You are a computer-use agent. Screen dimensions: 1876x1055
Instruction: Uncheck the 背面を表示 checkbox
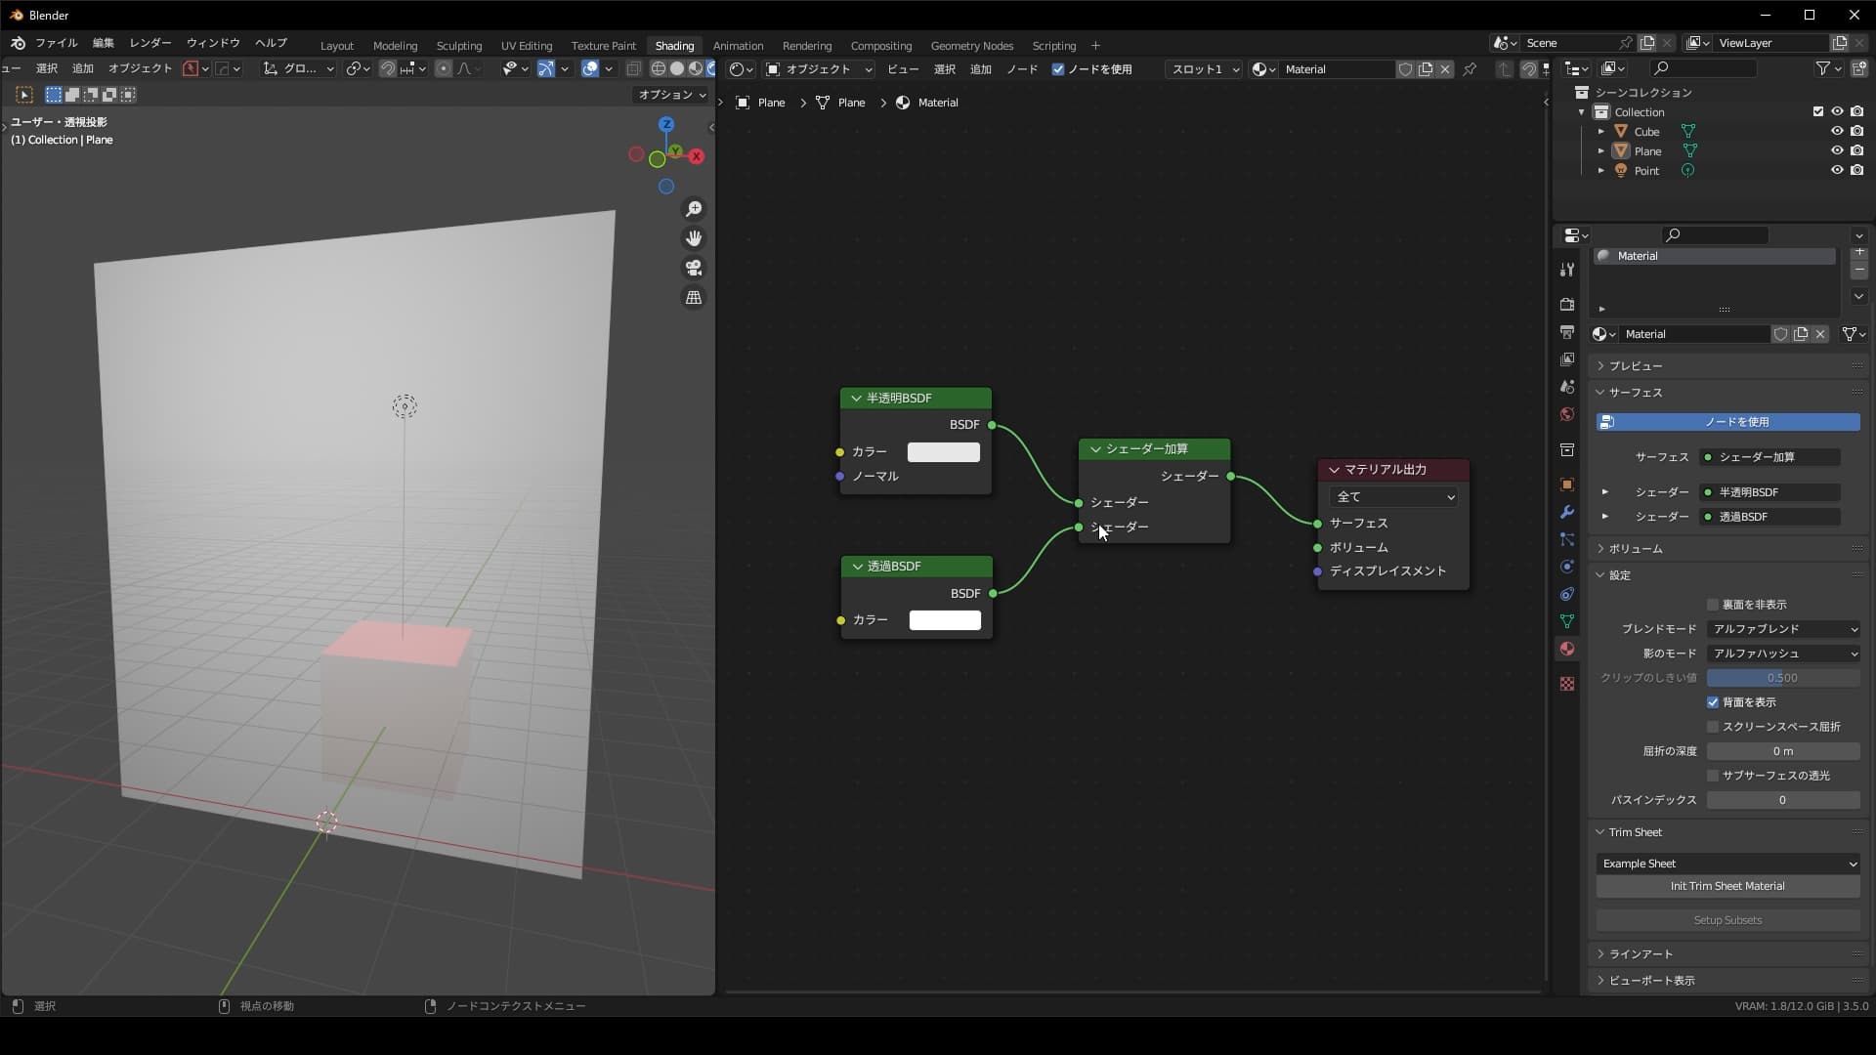point(1713,701)
